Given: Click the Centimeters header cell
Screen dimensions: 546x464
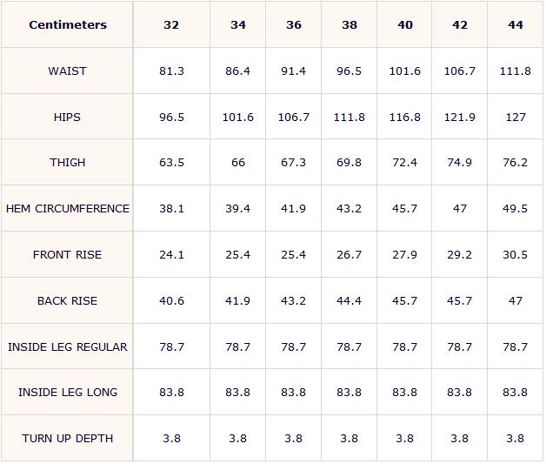Looking at the screenshot, I should 68,24.
